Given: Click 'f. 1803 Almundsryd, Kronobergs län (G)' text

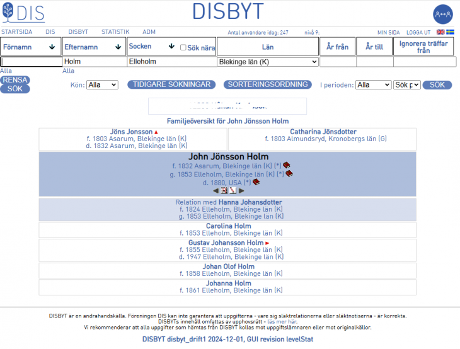Looking at the screenshot, I should coord(326,139).
